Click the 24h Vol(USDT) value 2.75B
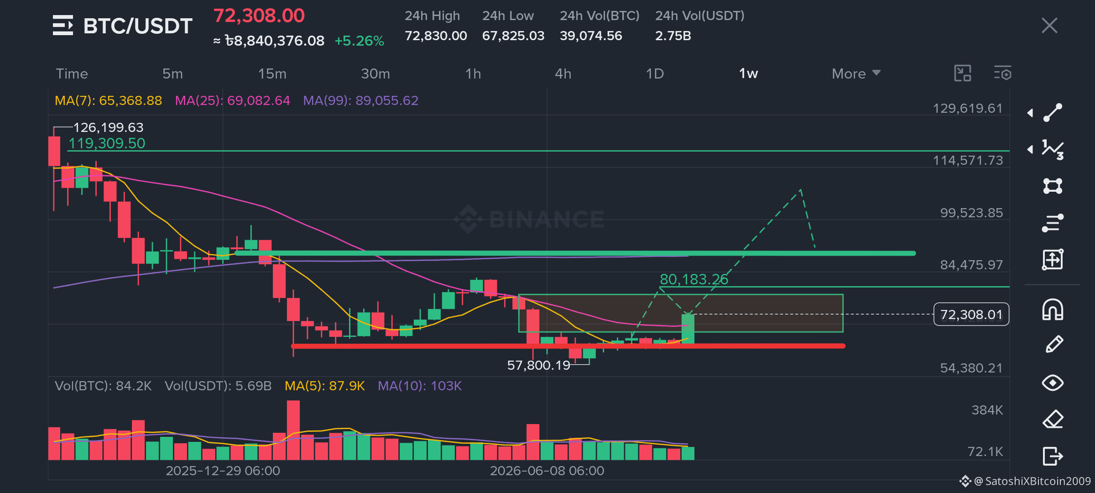The image size is (1095, 493). (x=673, y=36)
